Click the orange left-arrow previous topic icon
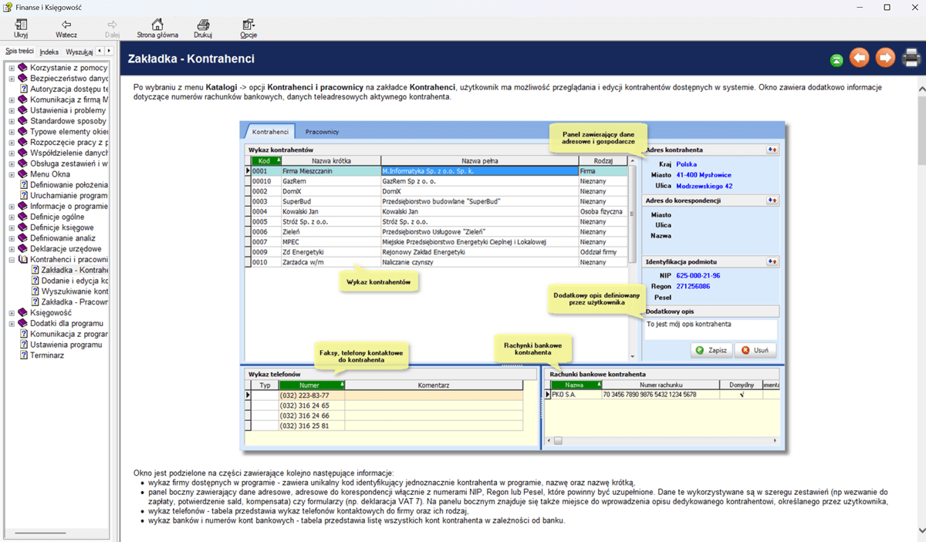926x542 pixels. click(x=860, y=58)
